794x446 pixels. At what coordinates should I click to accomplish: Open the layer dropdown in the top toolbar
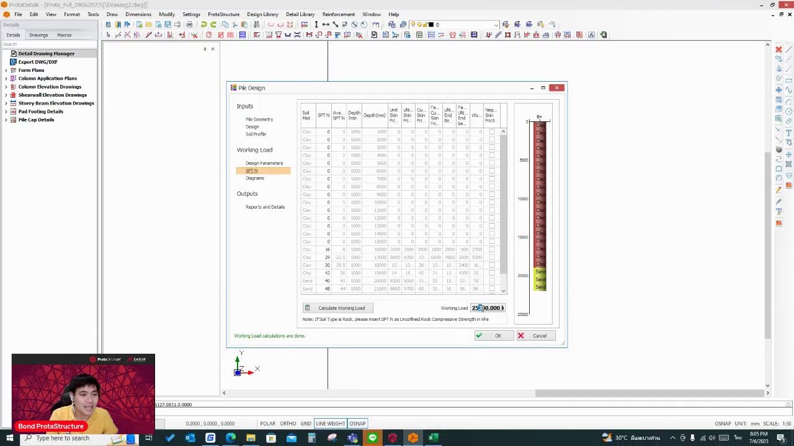496,25
